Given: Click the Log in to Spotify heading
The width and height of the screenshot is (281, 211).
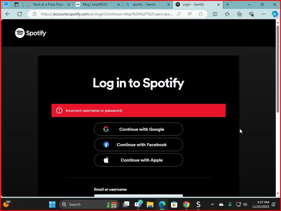Looking at the screenshot, I should tap(138, 83).
